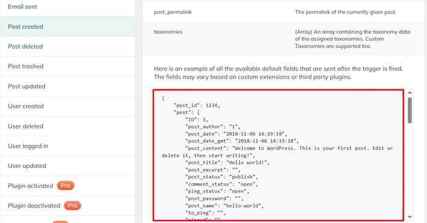
Task: Click the Pro badge beside Plugin activated
Action: click(x=66, y=186)
